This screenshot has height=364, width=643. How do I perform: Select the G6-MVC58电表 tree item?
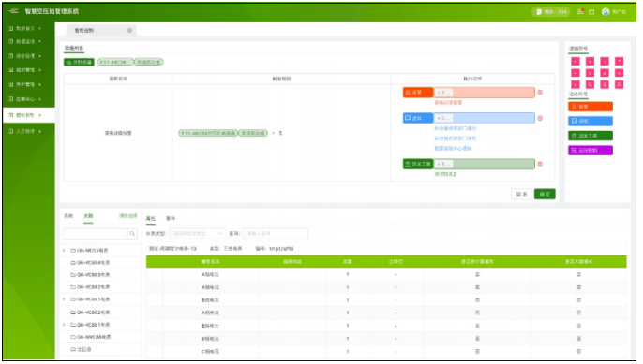tap(91, 337)
